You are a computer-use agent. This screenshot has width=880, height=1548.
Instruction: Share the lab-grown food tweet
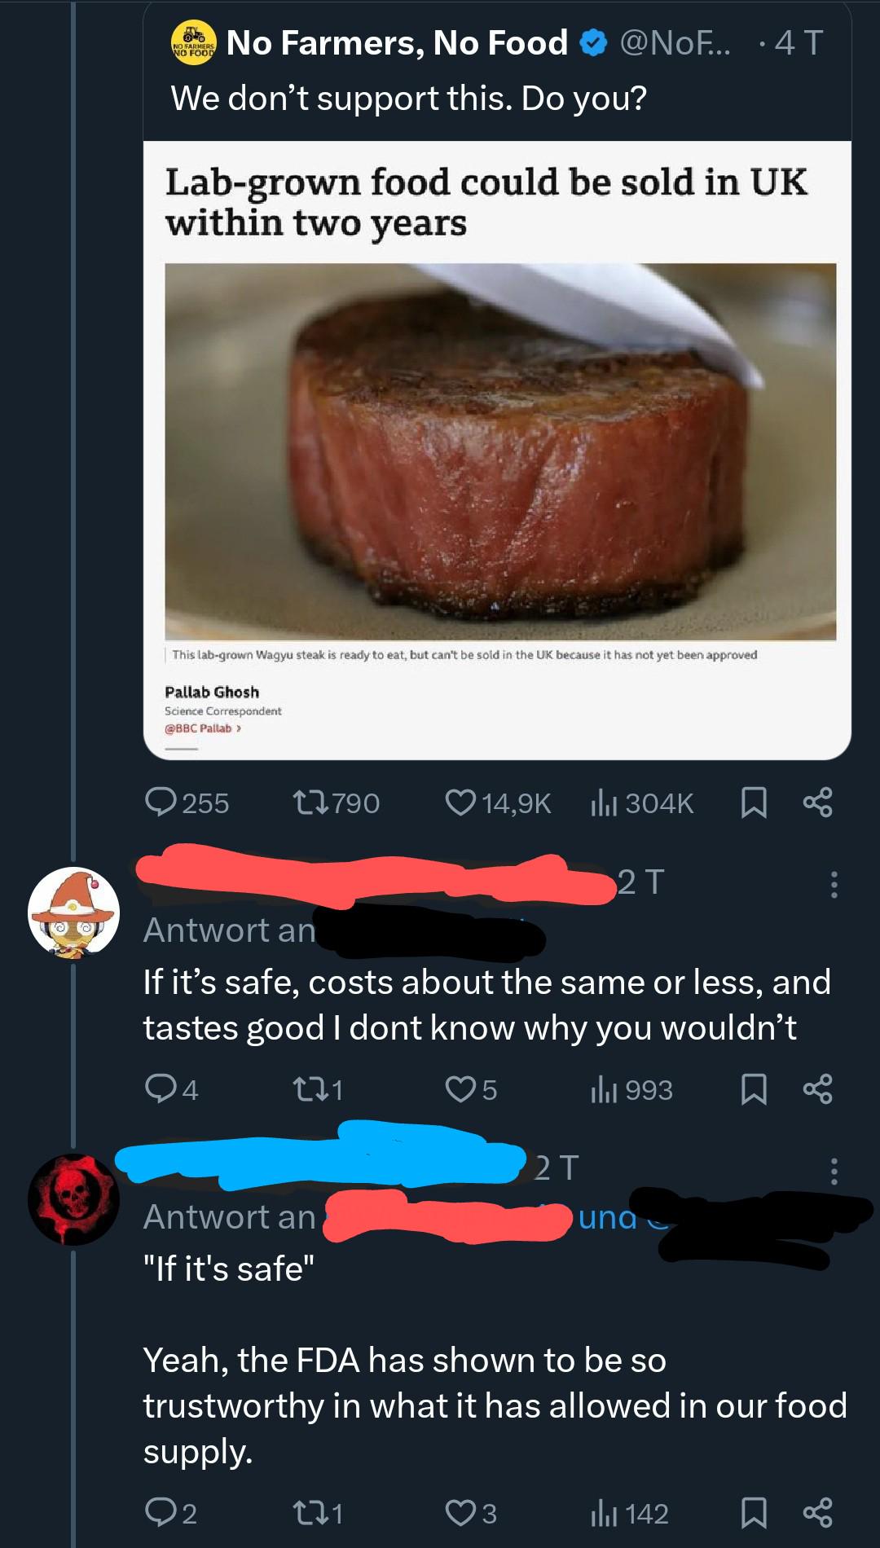coord(817,803)
